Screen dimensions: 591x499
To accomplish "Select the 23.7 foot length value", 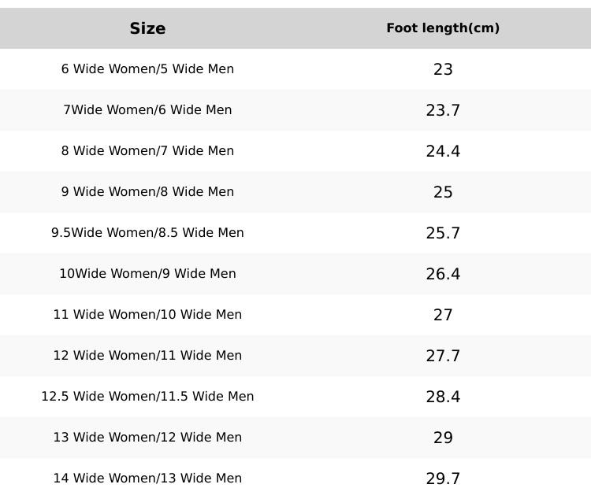I will (x=443, y=110).
